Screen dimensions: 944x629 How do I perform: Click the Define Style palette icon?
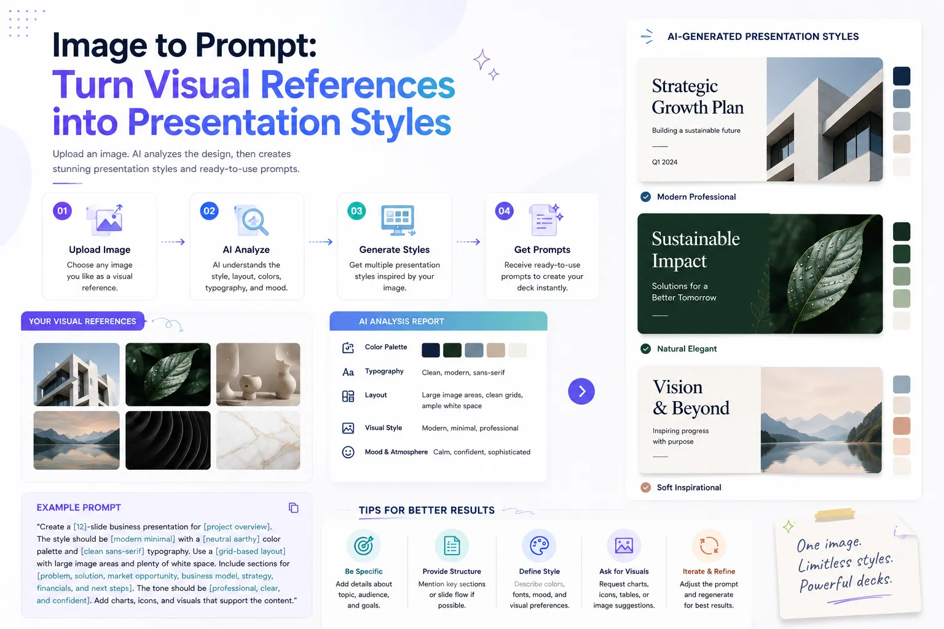(x=539, y=545)
